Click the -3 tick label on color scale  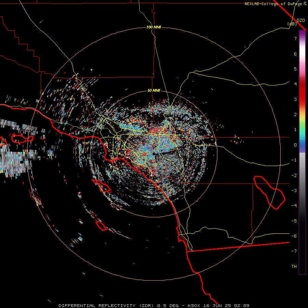[x=294, y=191]
